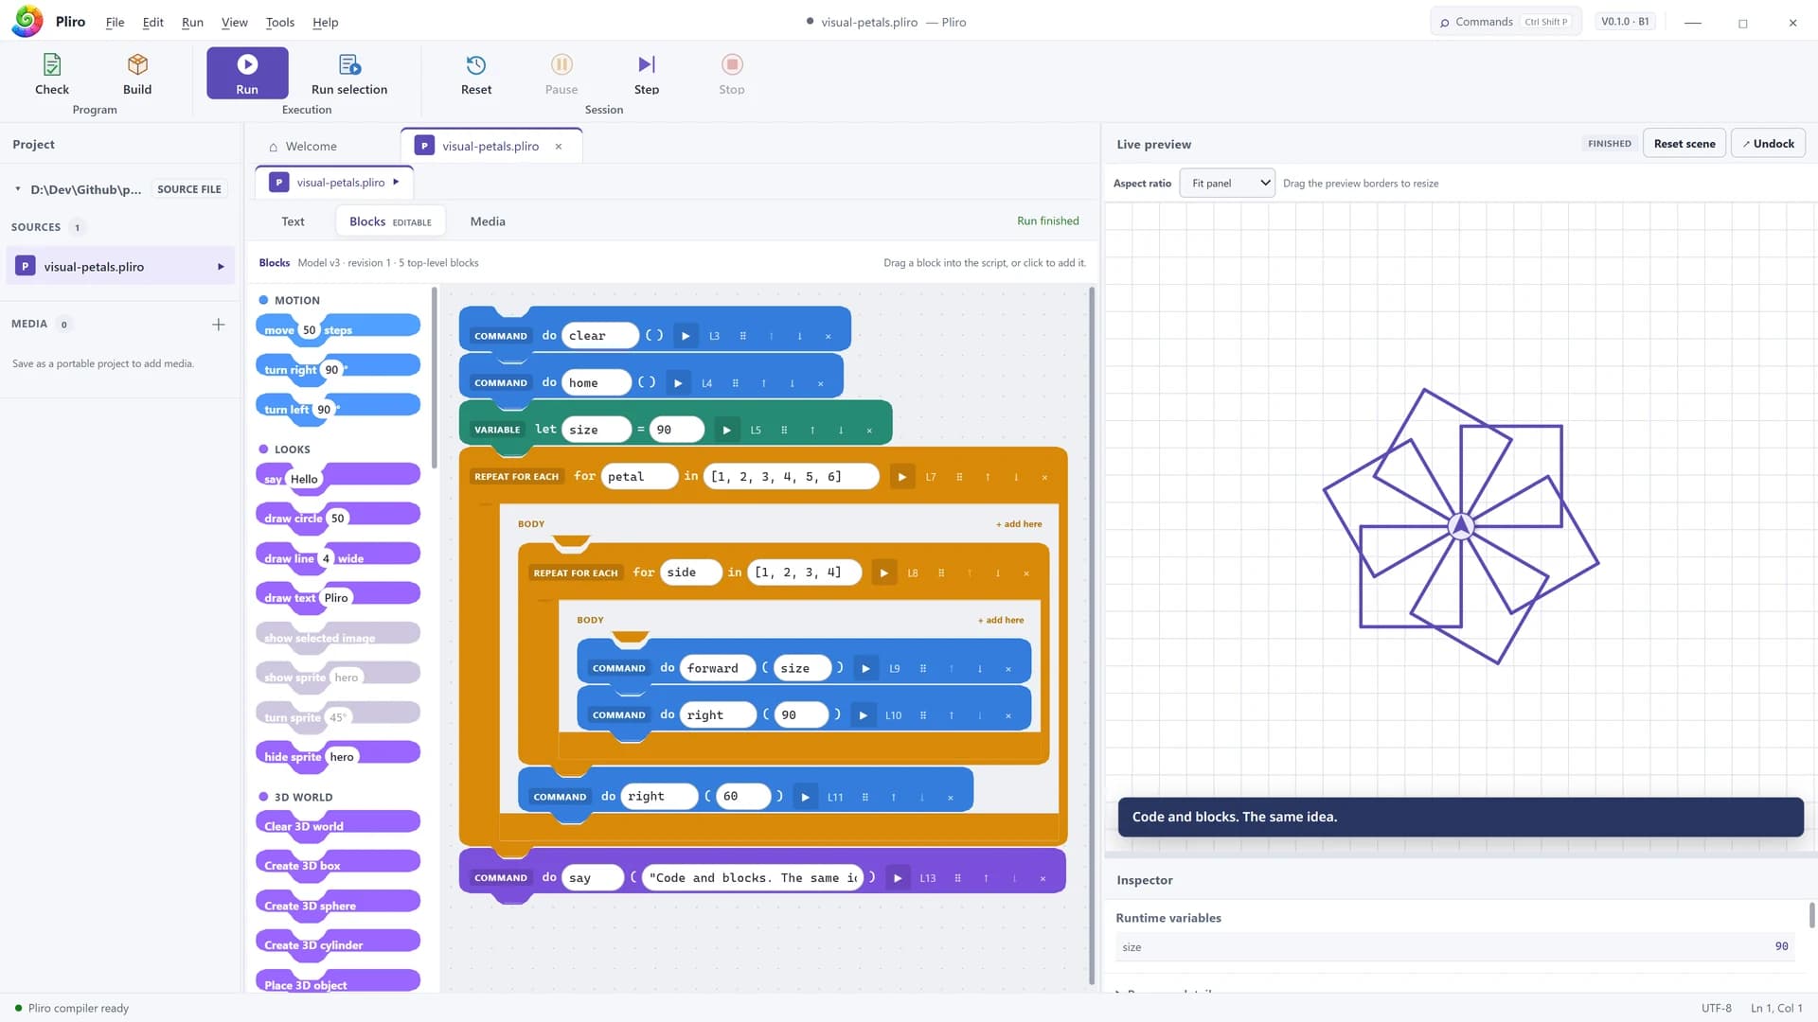Viewport: 1818px width, 1022px height.
Task: Run the clear command block L3
Action: (686, 336)
